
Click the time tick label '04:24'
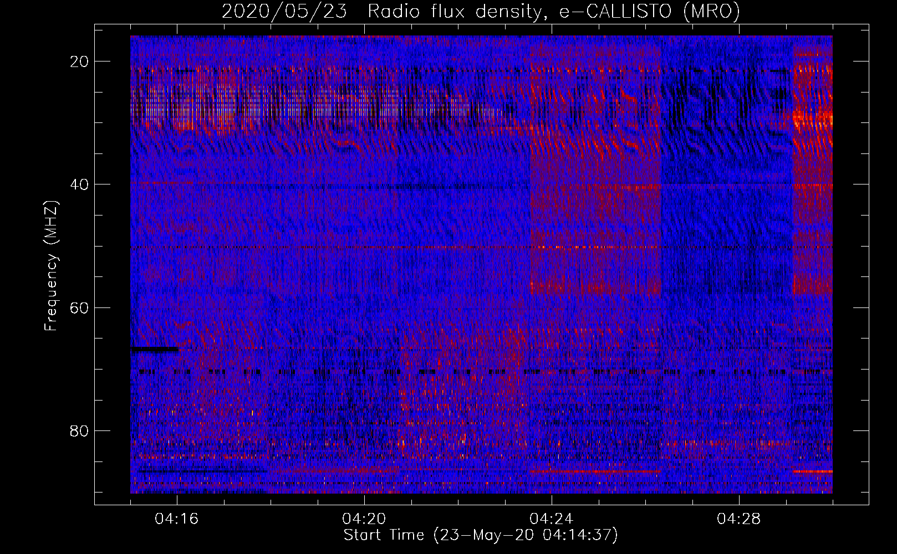coord(552,519)
